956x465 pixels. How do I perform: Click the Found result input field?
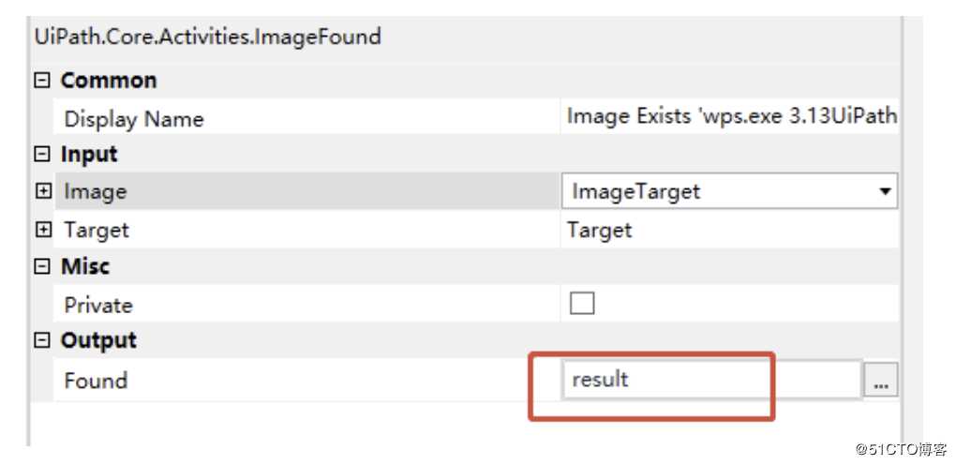click(x=710, y=380)
